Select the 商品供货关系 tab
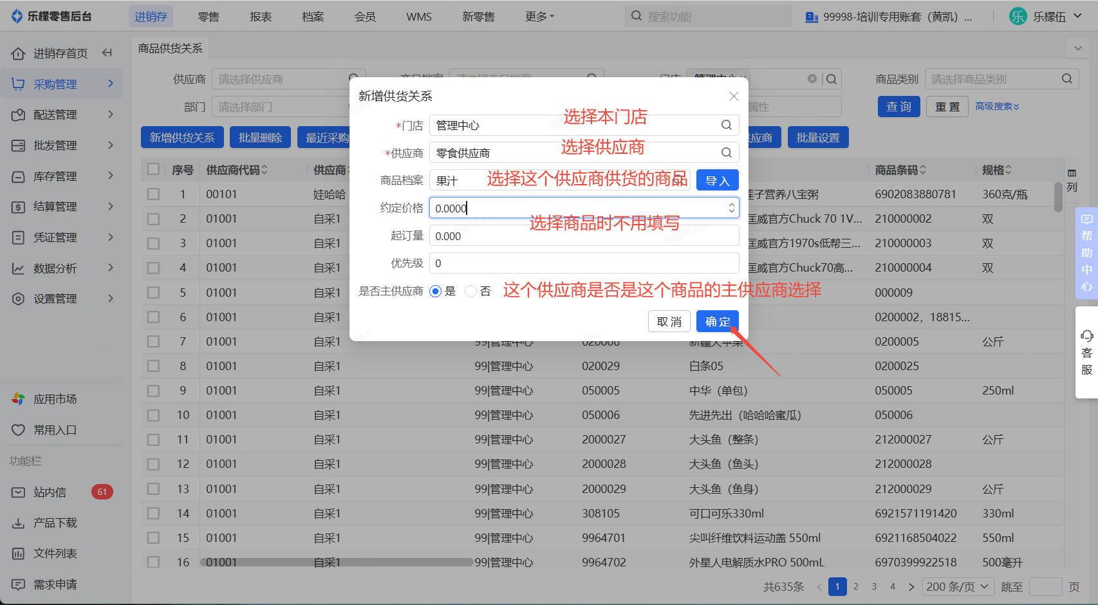1098x605 pixels. pyautogui.click(x=170, y=48)
